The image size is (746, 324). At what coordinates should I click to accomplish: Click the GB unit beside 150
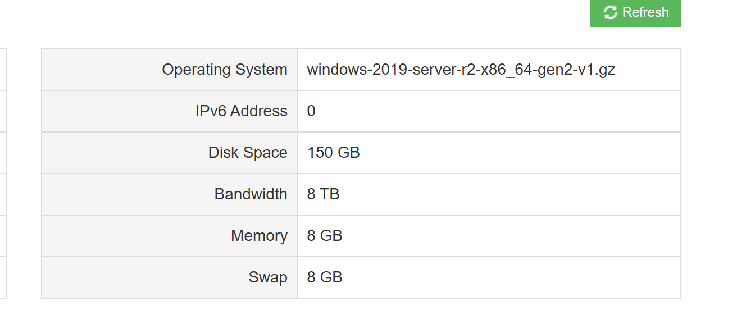348,153
